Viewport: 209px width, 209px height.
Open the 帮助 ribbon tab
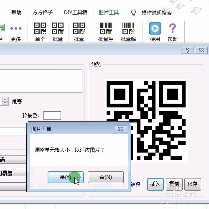pos(16,13)
